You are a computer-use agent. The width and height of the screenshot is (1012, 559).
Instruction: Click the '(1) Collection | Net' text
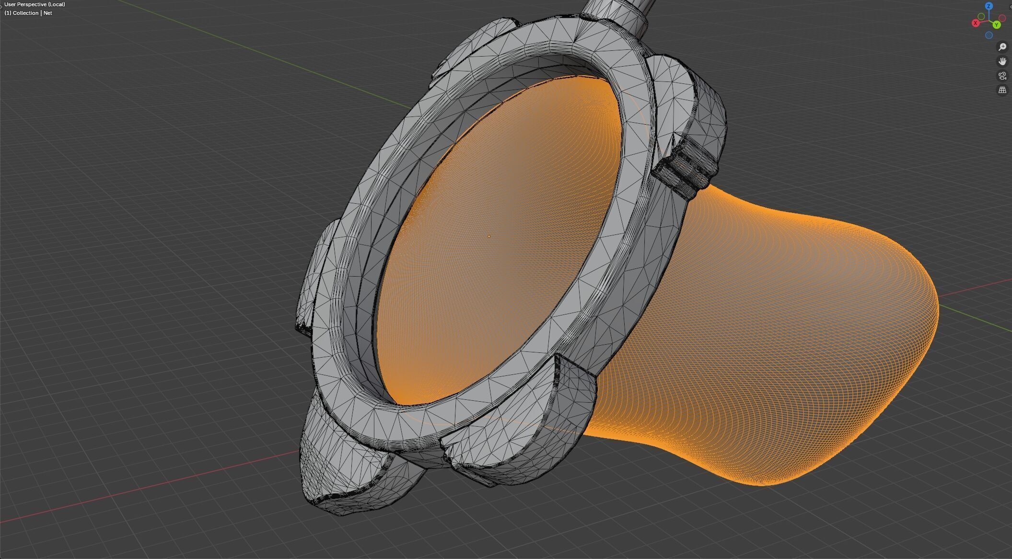tap(28, 13)
